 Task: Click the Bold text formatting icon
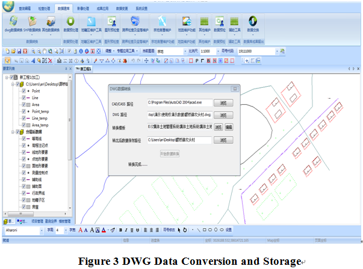pos(120,230)
